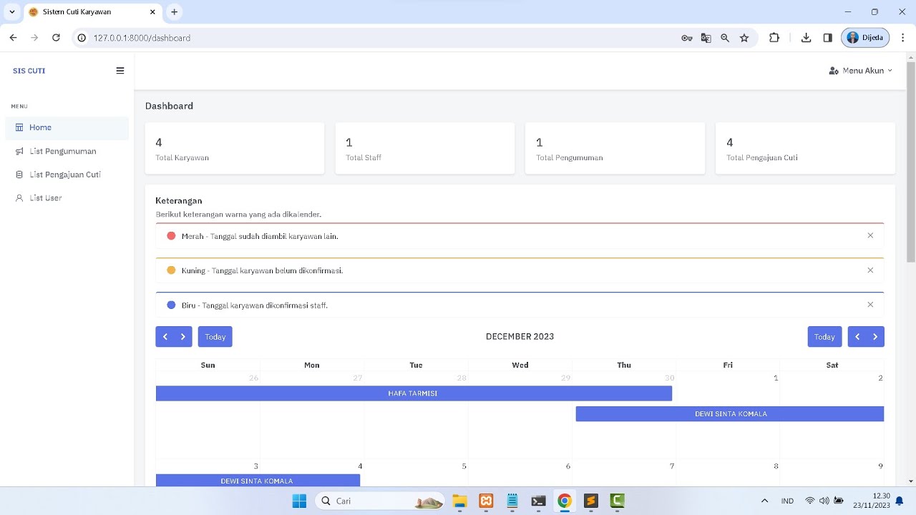The width and height of the screenshot is (916, 515).
Task: Open the notification bell in the tray
Action: point(900,501)
